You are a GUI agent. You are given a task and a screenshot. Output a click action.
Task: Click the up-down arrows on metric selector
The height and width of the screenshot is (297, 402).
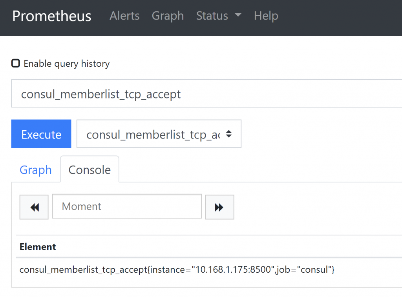[229, 134]
